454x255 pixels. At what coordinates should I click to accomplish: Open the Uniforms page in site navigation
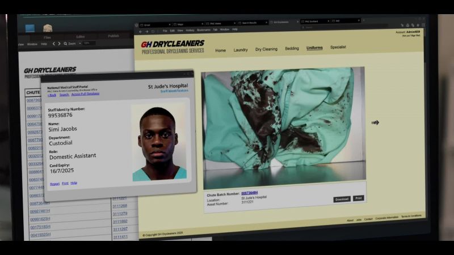tap(314, 48)
